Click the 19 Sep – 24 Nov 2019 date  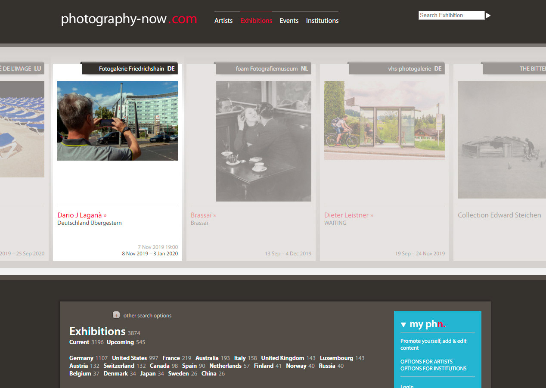coord(420,254)
